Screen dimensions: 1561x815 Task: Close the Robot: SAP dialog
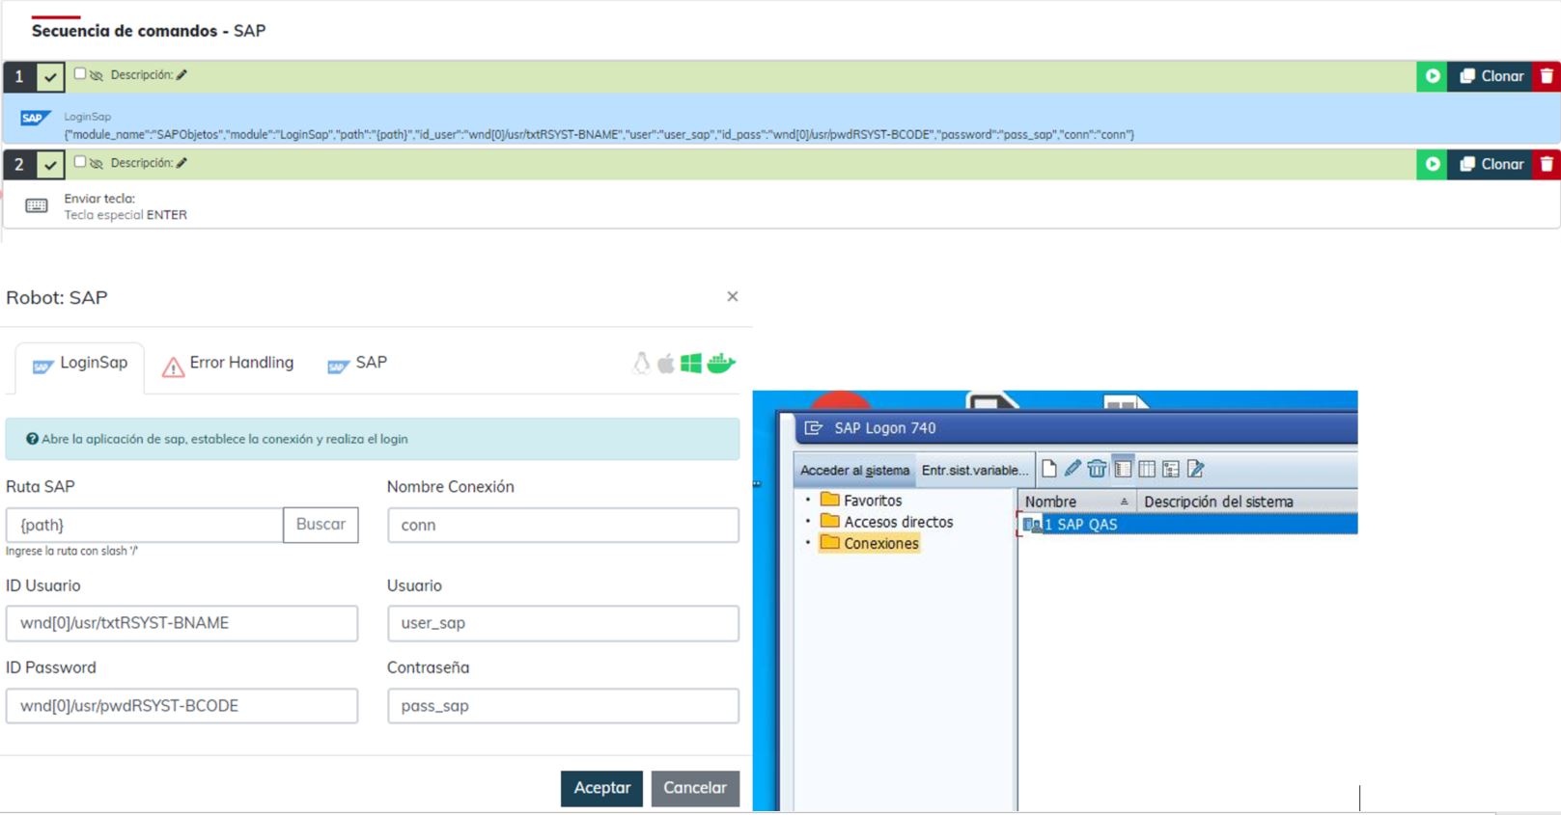[733, 296]
